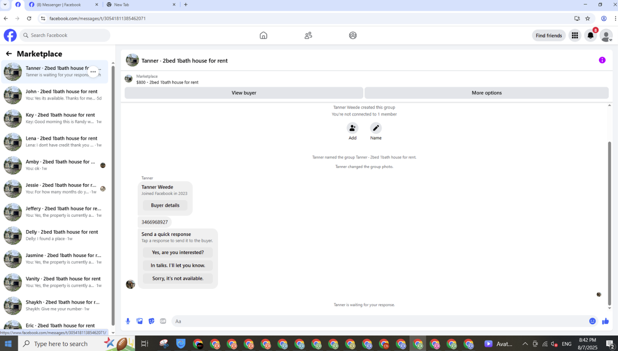The height and width of the screenshot is (351, 618).
Task: Focus the Aa message input field
Action: (x=380, y=321)
